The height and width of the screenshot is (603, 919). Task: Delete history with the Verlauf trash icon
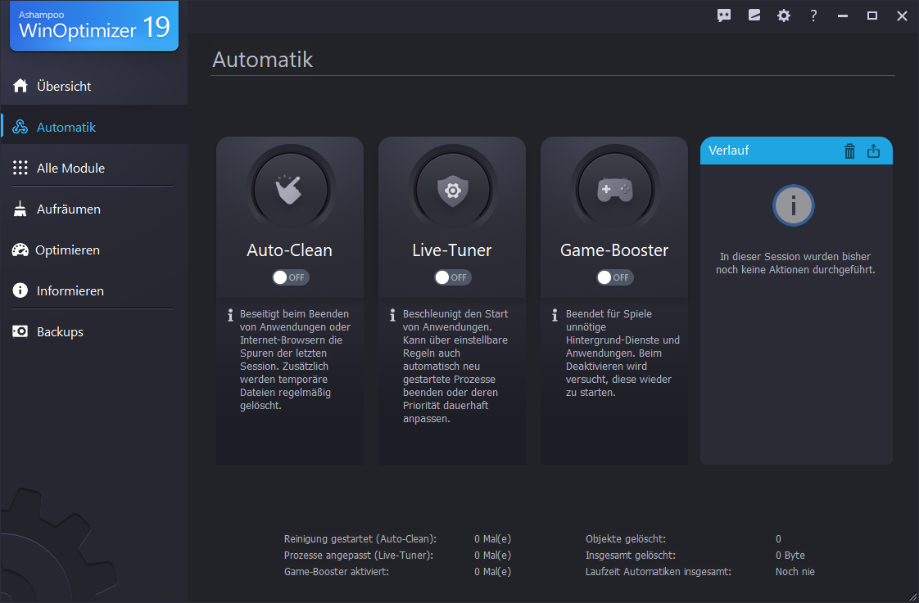pyautogui.click(x=850, y=151)
